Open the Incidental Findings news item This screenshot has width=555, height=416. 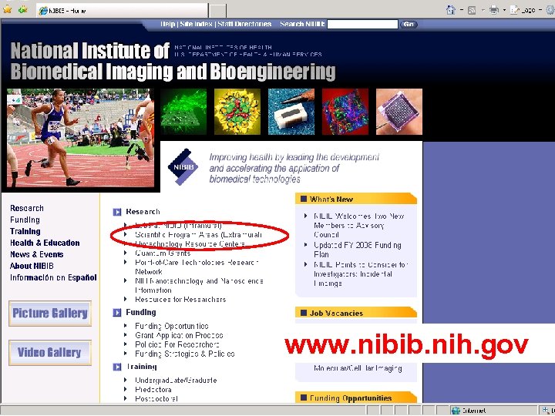(361, 274)
